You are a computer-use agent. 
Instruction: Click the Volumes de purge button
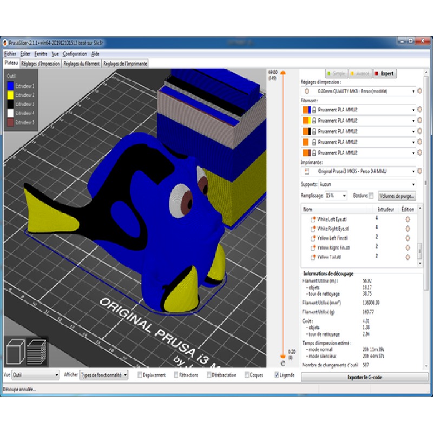point(397,195)
